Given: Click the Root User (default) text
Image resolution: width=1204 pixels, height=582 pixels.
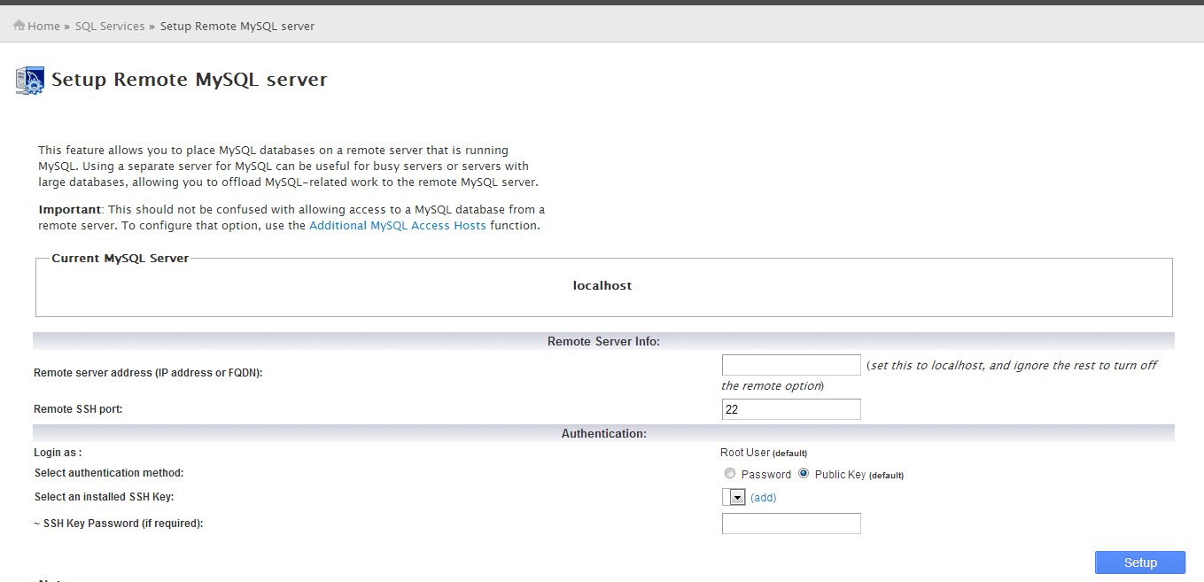Looking at the screenshot, I should pos(764,453).
